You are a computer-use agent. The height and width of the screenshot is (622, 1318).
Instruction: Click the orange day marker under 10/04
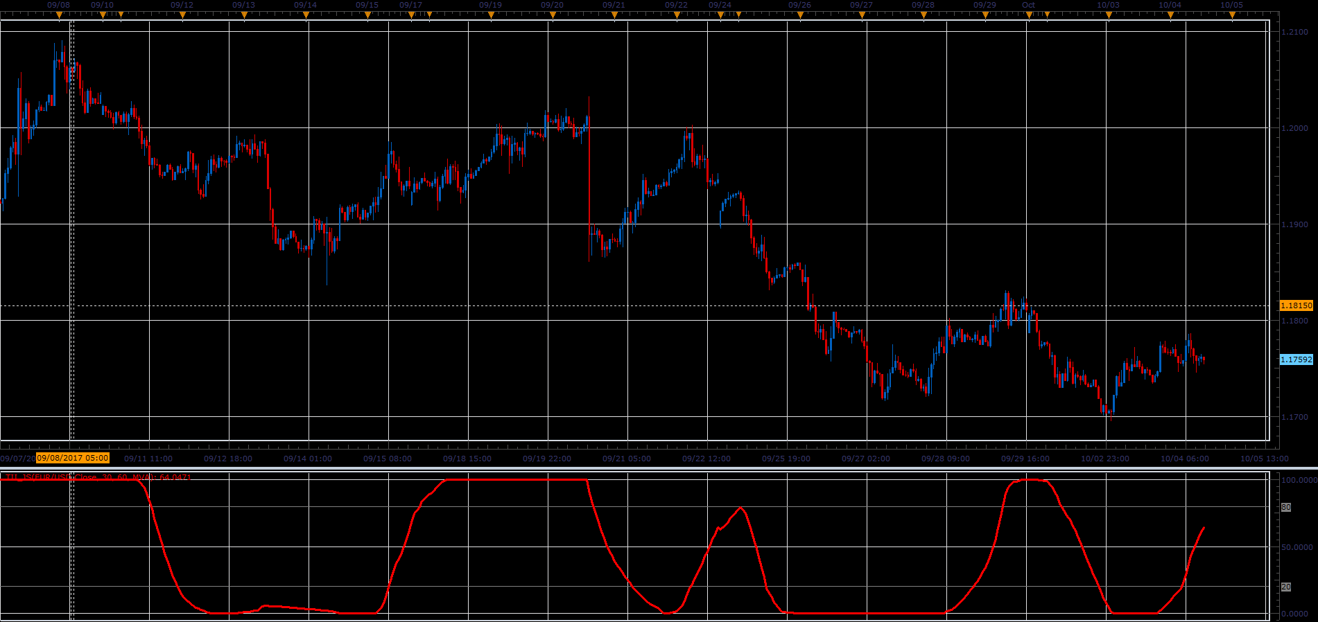coord(1170,15)
